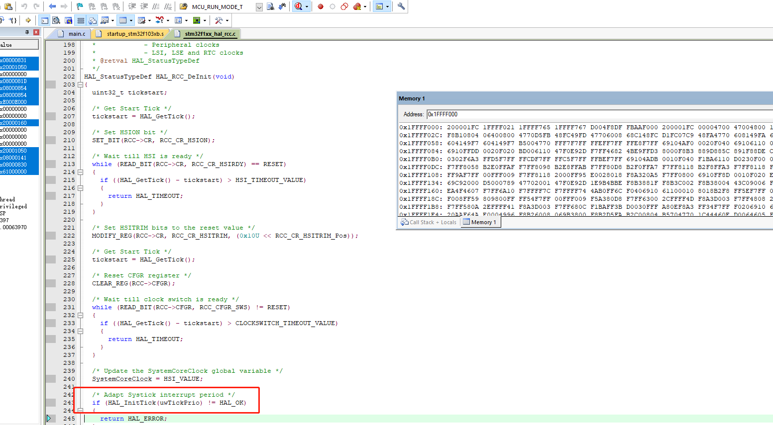Collapse the code fold at line 232
Screen dimensions: 773x425
80,315
